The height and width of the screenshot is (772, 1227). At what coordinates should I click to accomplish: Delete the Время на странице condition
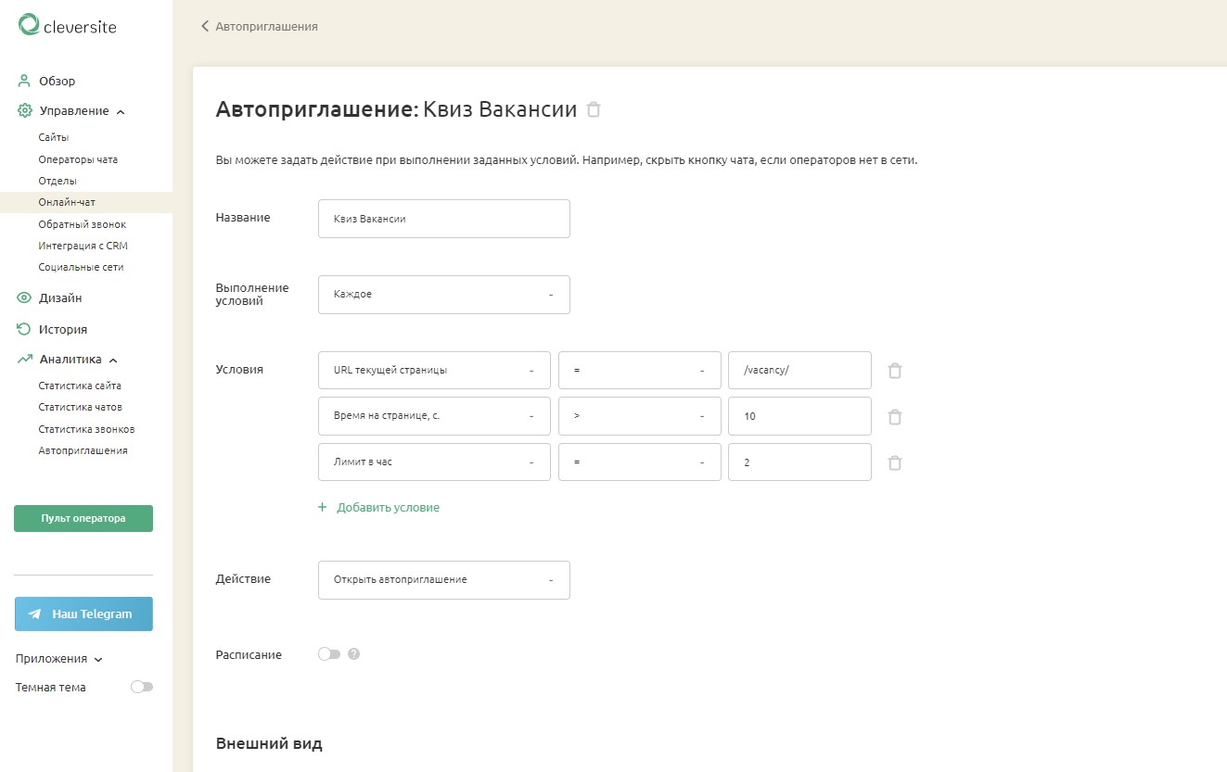point(895,417)
